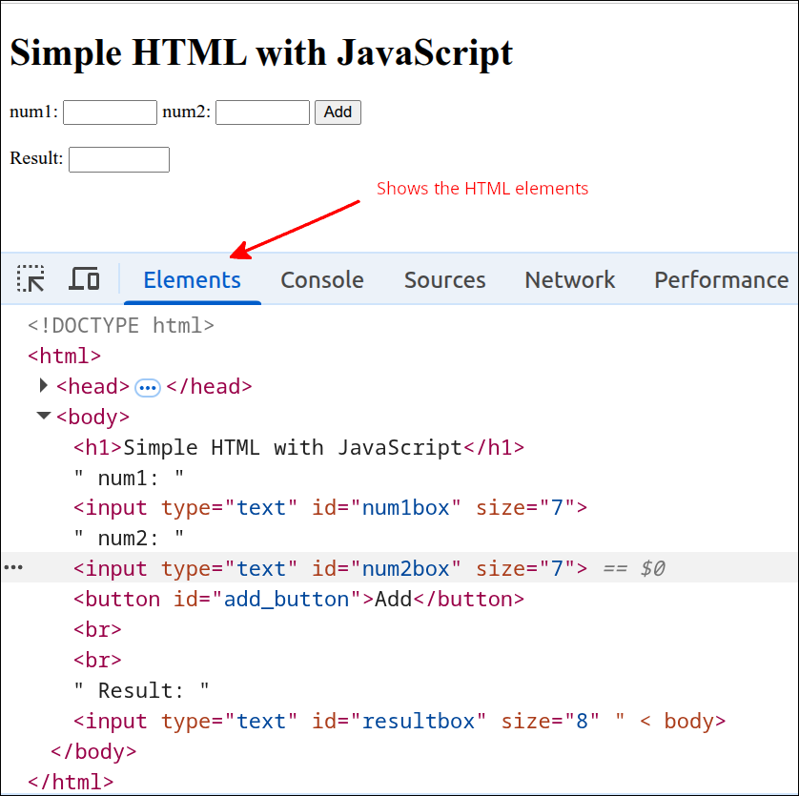Click inside the num1 text box
This screenshot has height=796, width=799.
pos(109,112)
